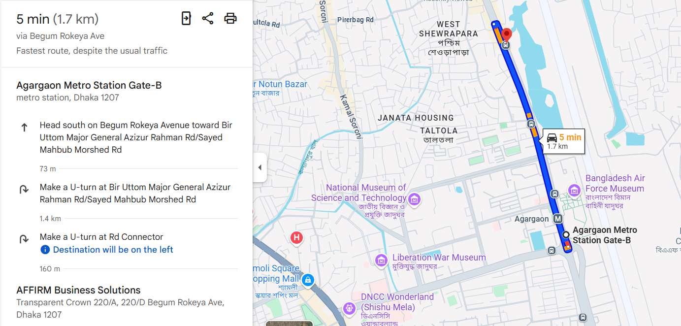Select the U-turn icon for Rd Connector step
The height and width of the screenshot is (326, 681).
tap(24, 239)
